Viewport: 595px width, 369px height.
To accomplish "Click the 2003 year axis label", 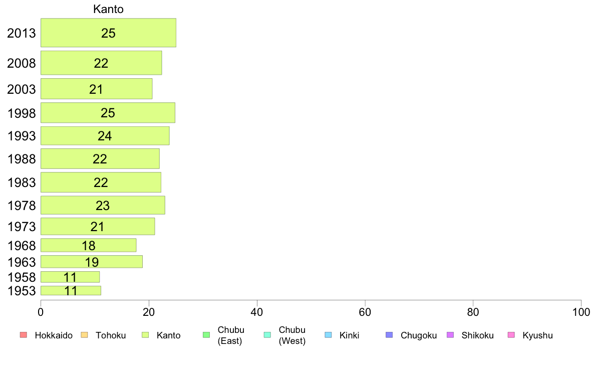I will [x=22, y=89].
